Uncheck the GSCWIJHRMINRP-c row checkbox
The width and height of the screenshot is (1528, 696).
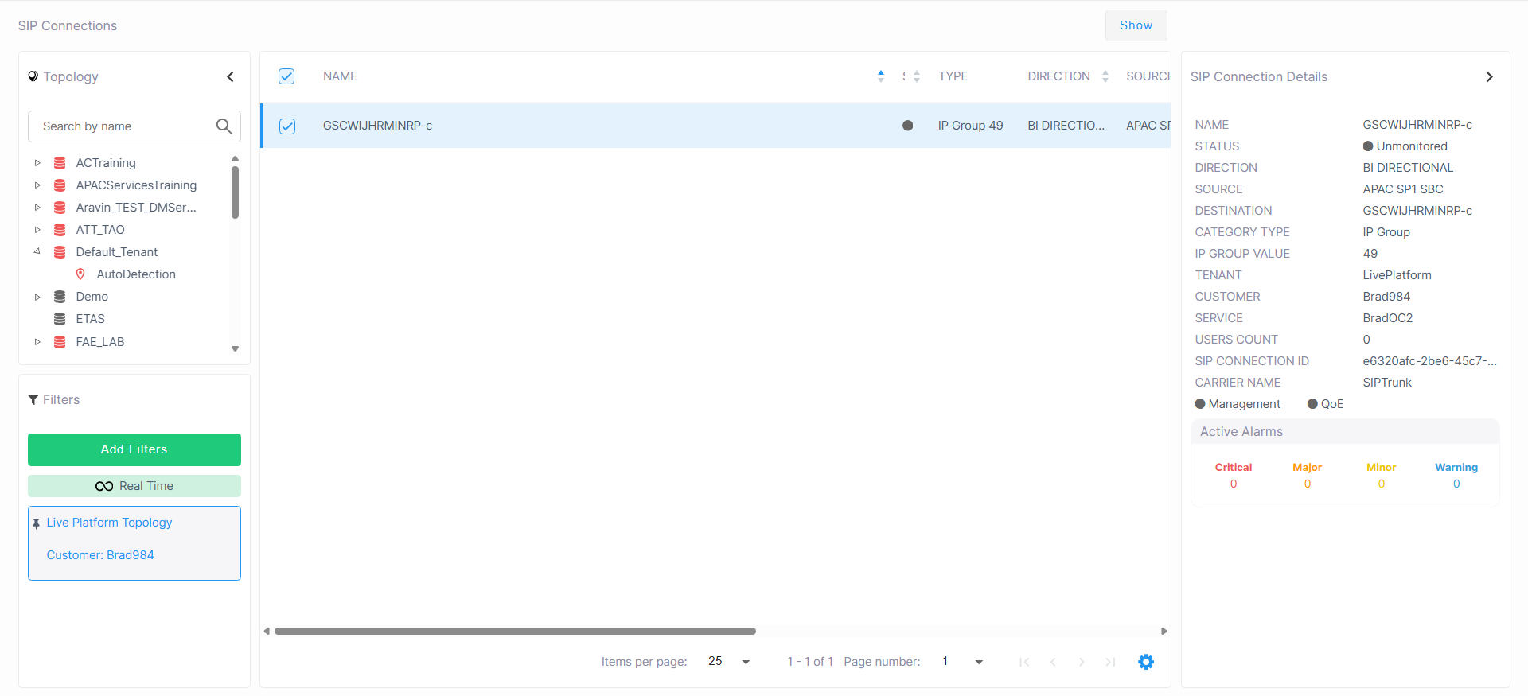(287, 126)
